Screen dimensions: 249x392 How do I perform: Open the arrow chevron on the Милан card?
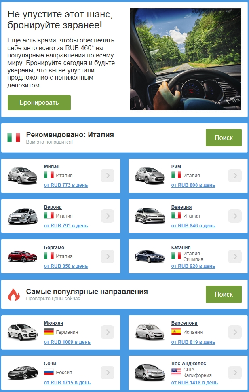tap(108, 176)
